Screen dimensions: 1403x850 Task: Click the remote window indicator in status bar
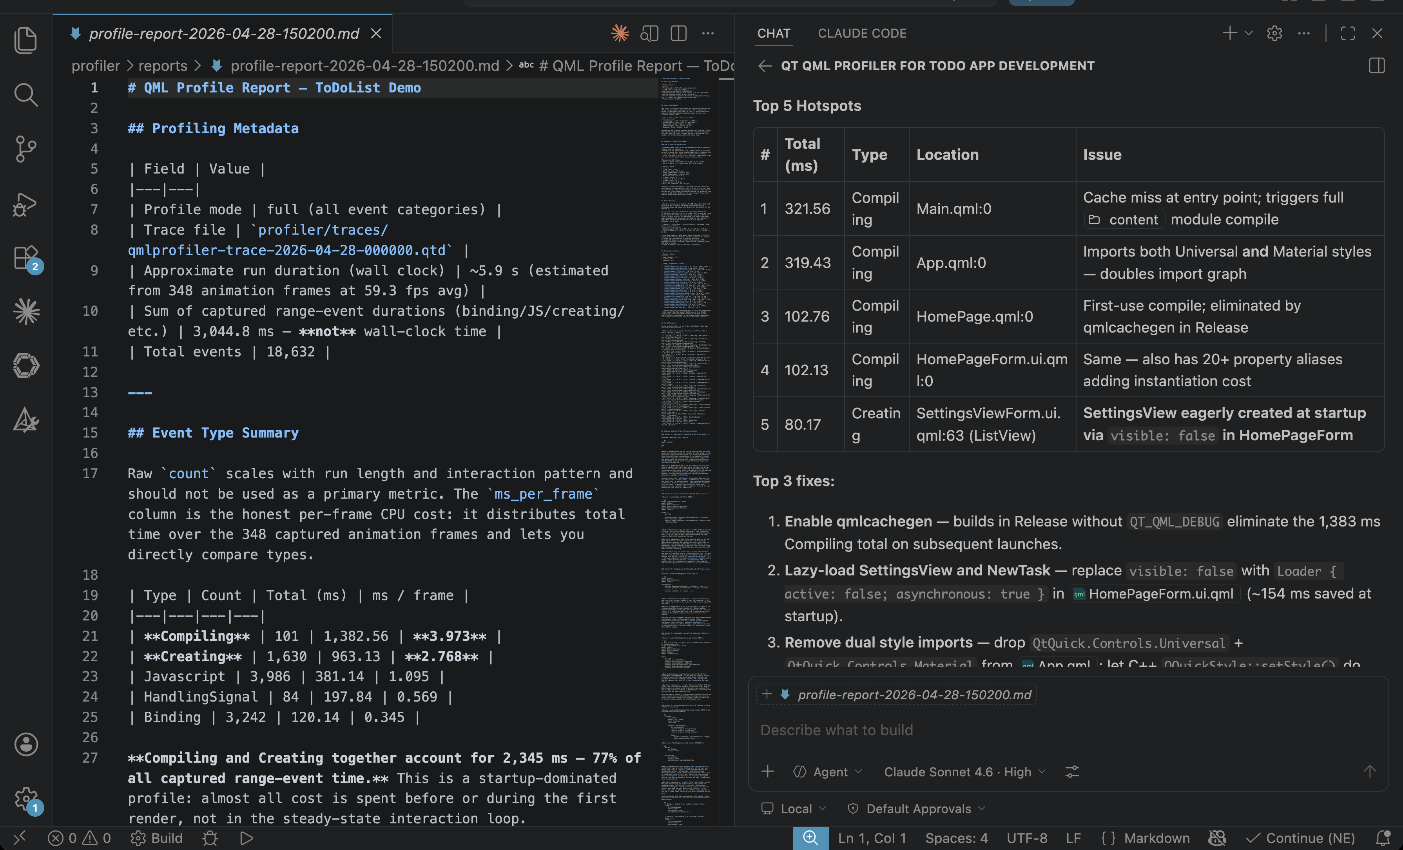pyautogui.click(x=19, y=837)
